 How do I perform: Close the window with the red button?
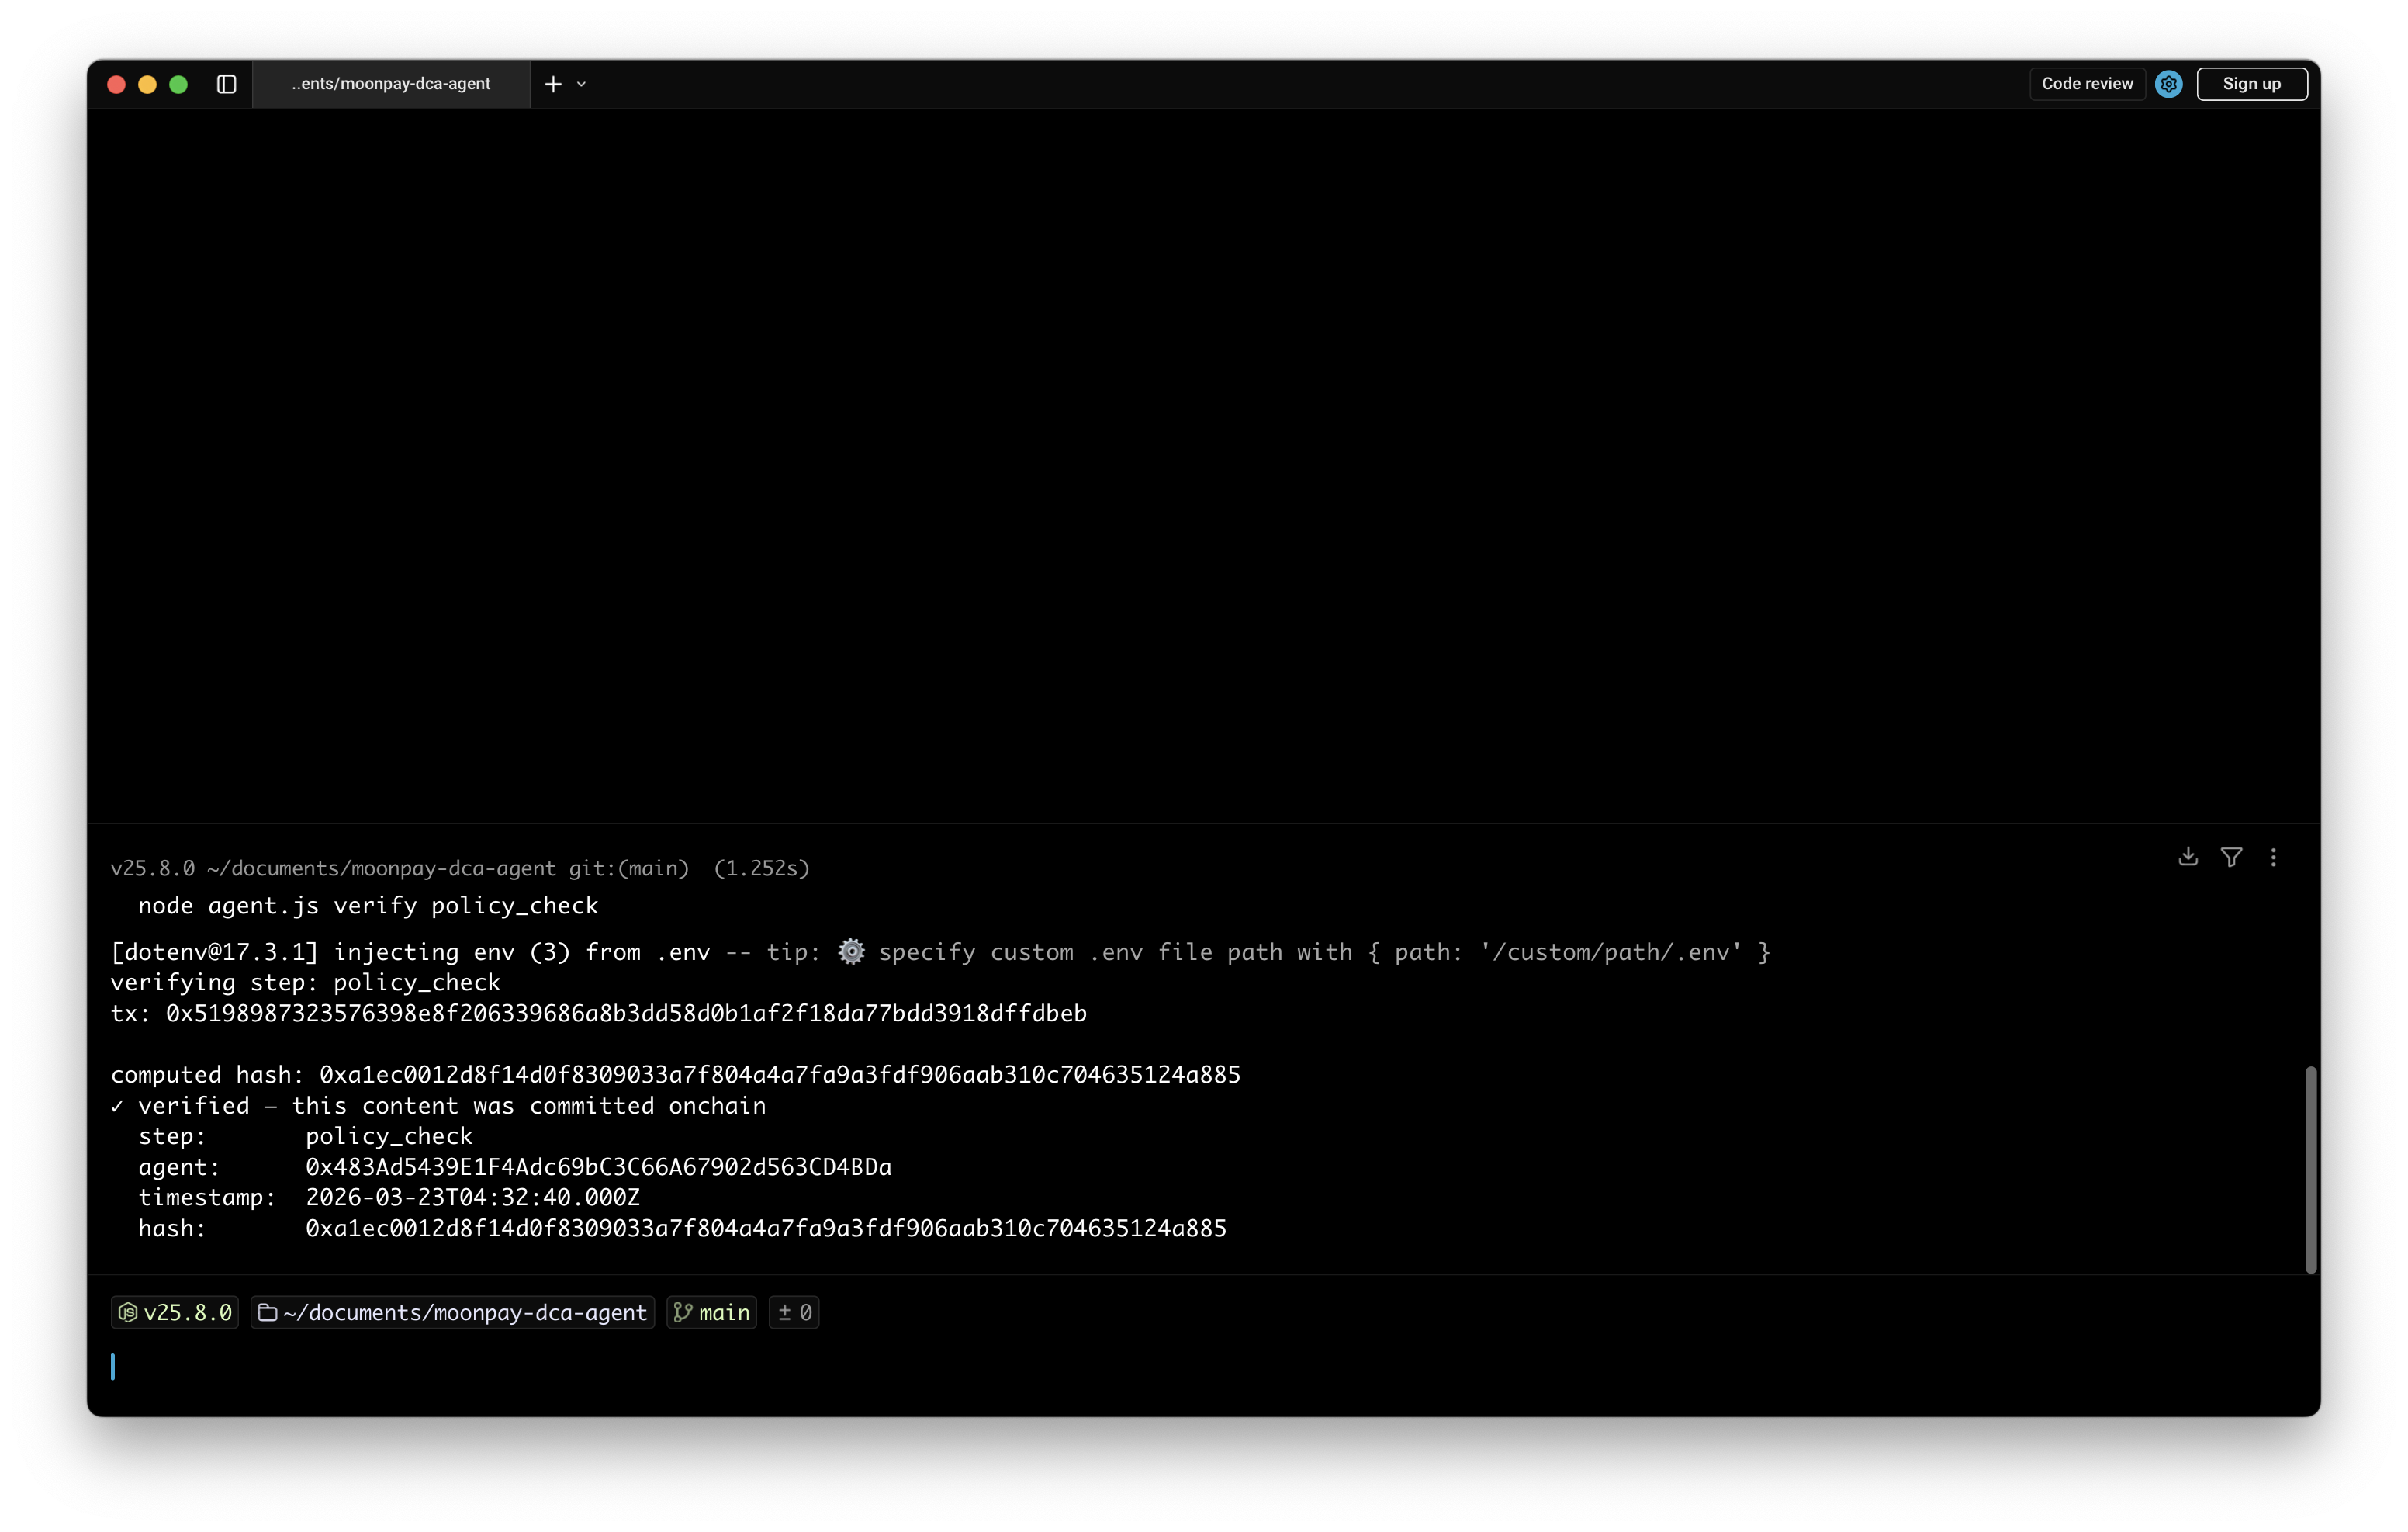pyautogui.click(x=116, y=84)
